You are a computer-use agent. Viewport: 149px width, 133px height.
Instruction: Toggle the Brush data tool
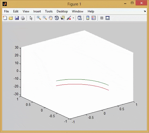click(x=69, y=18)
